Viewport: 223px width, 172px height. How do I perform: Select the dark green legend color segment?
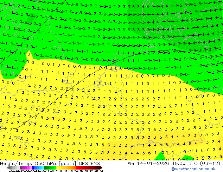tap(45, 167)
